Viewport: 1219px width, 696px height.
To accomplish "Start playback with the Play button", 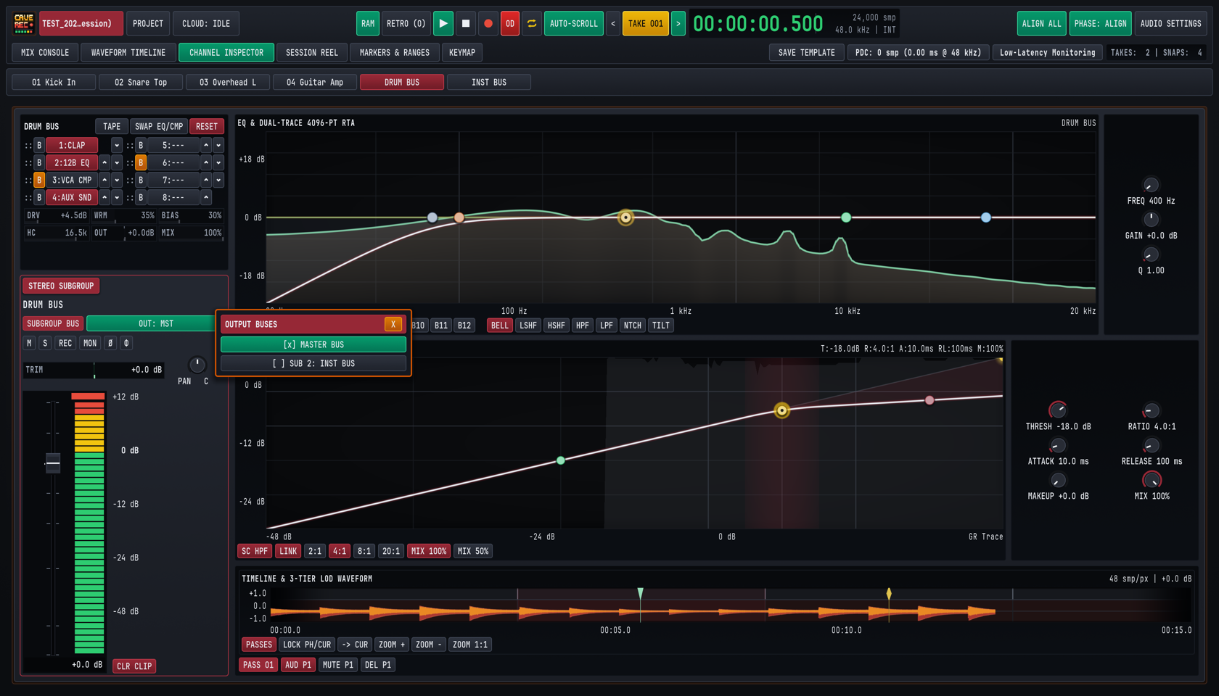I will coord(443,23).
